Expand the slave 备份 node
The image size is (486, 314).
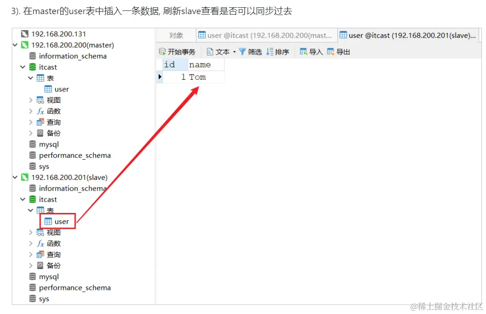click(31, 265)
